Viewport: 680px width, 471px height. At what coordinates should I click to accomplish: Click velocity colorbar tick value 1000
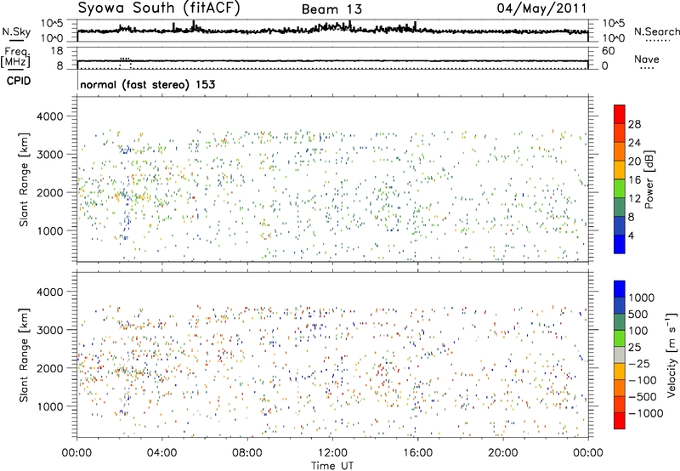642,298
